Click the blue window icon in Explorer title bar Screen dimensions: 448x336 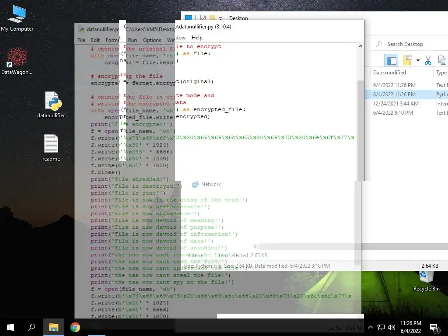tap(189, 18)
